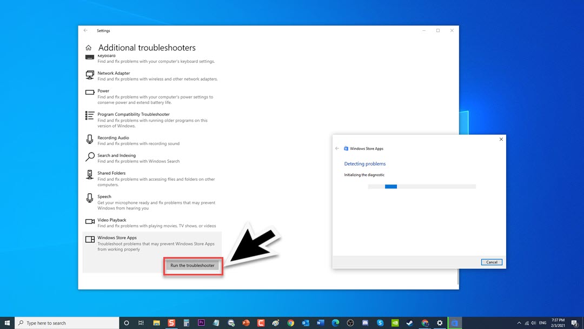Click the Run the troubleshooter button
Screen dimensions: 584x329
(193, 265)
